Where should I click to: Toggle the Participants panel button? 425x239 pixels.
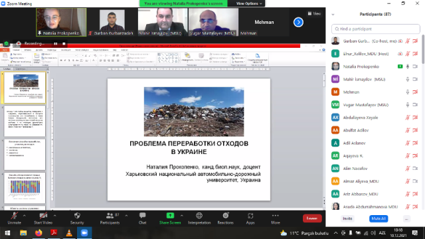coord(110,218)
